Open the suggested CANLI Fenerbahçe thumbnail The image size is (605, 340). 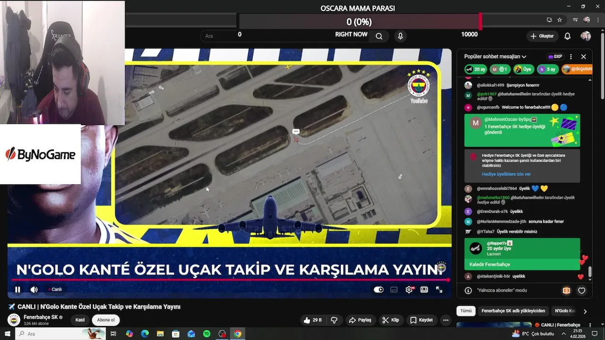tap(494, 325)
